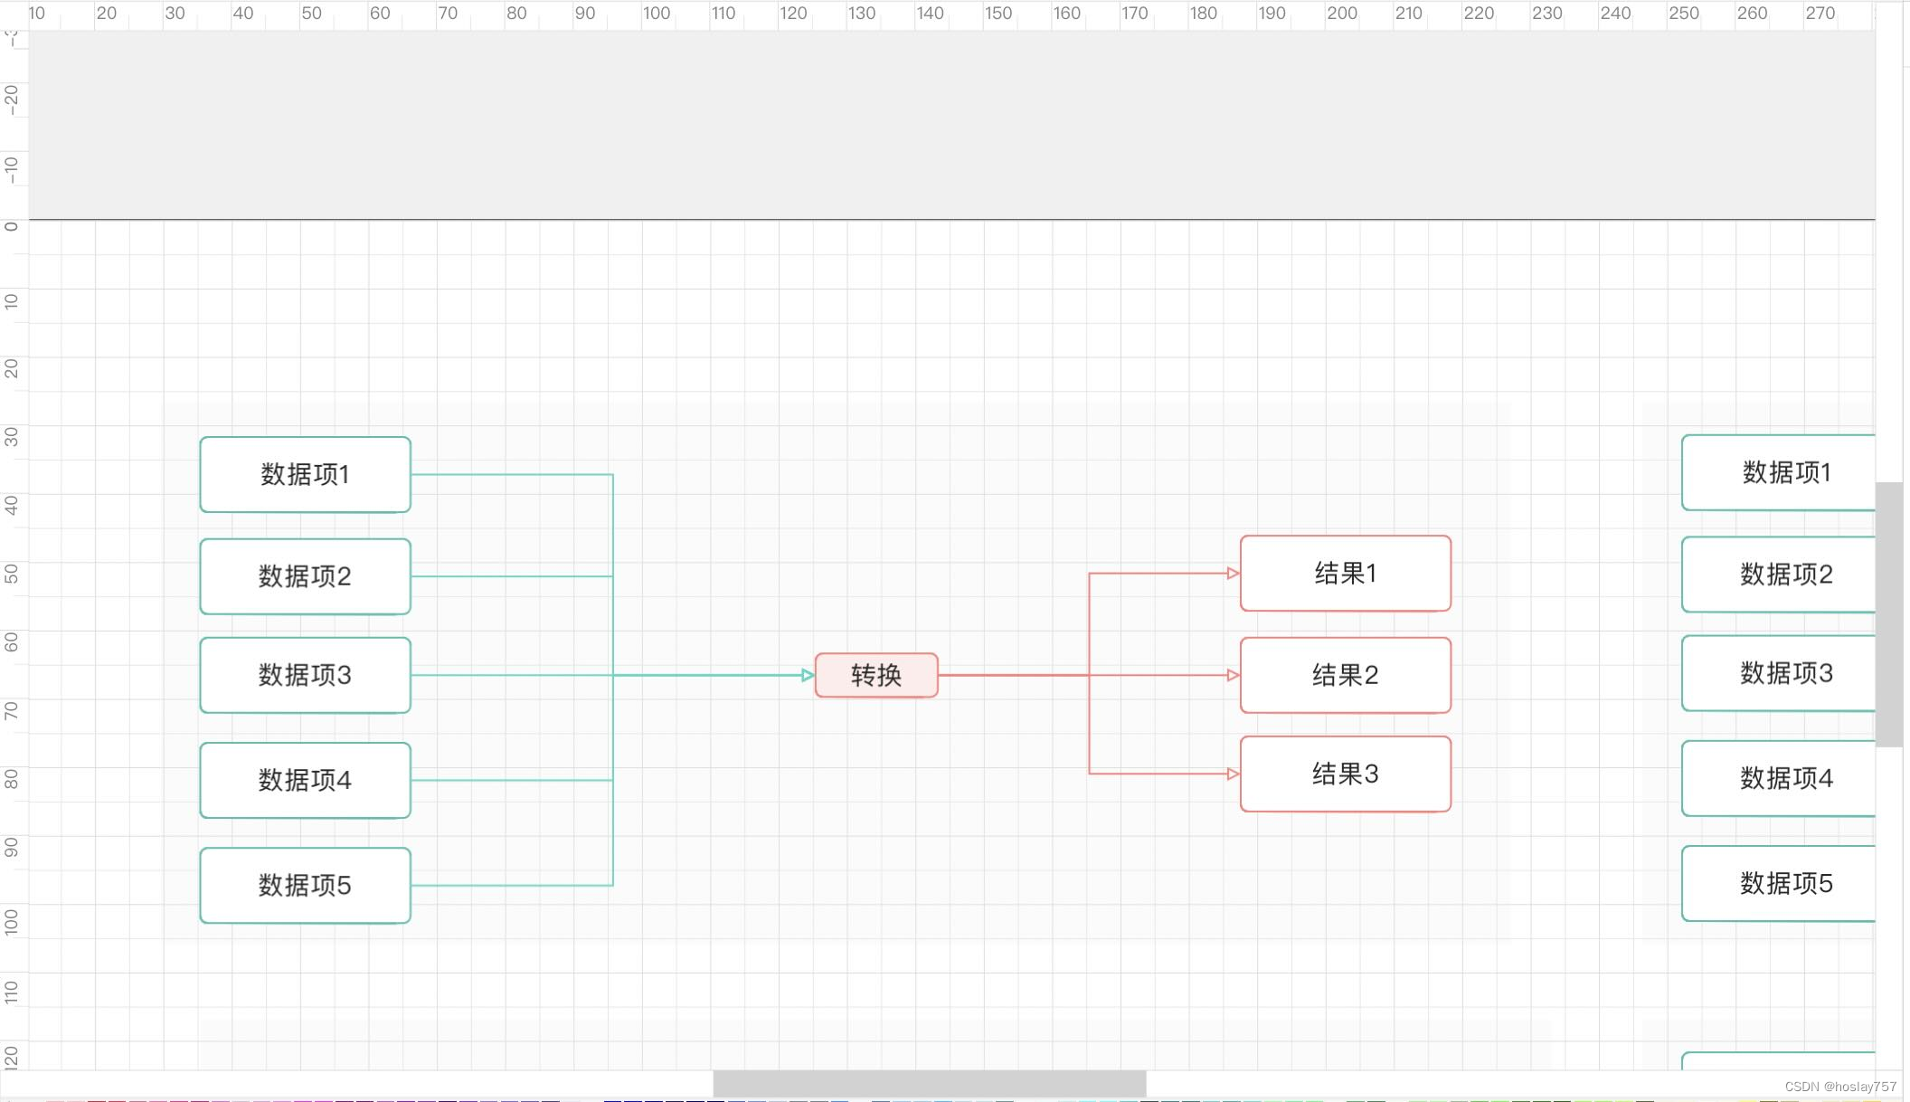Click the green connector line from 数据项5

pyautogui.click(x=512, y=885)
